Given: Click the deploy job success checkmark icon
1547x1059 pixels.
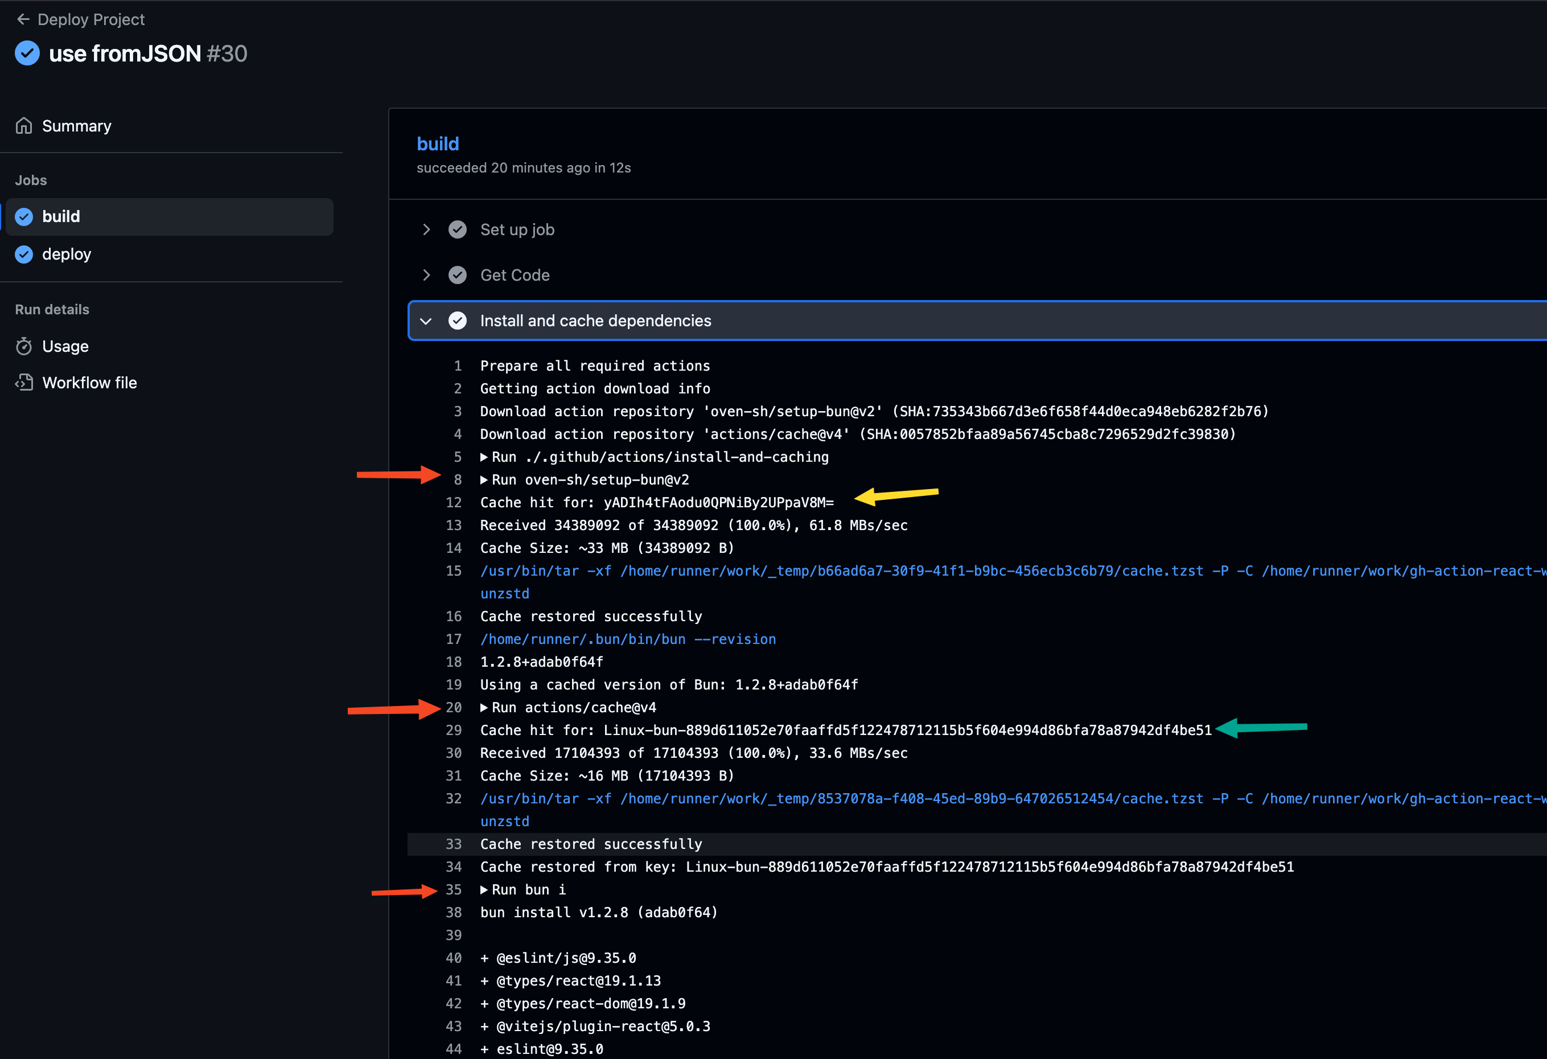Looking at the screenshot, I should coord(24,255).
